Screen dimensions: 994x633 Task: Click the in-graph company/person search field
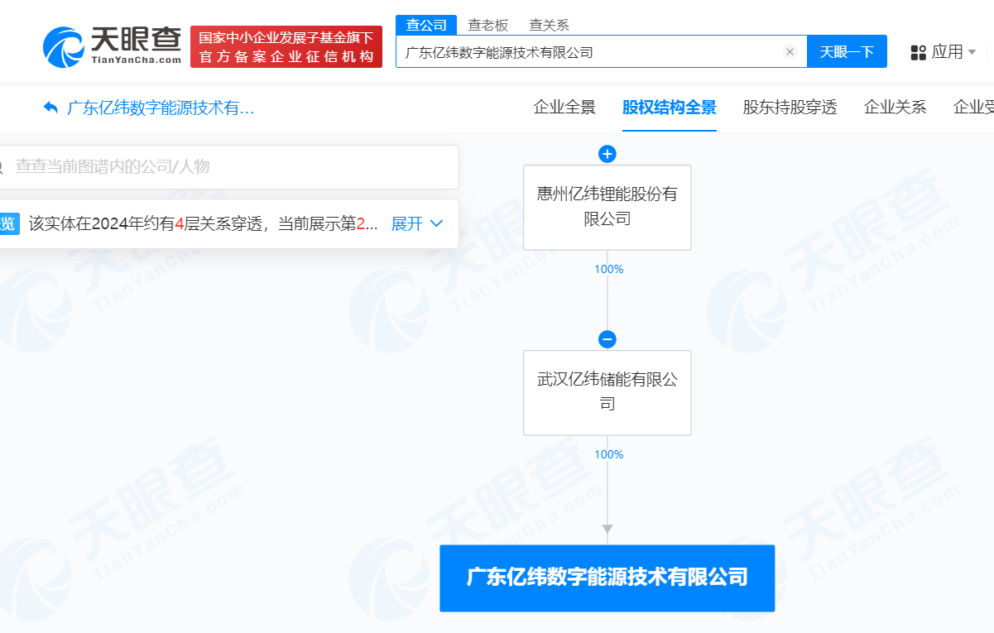[228, 166]
